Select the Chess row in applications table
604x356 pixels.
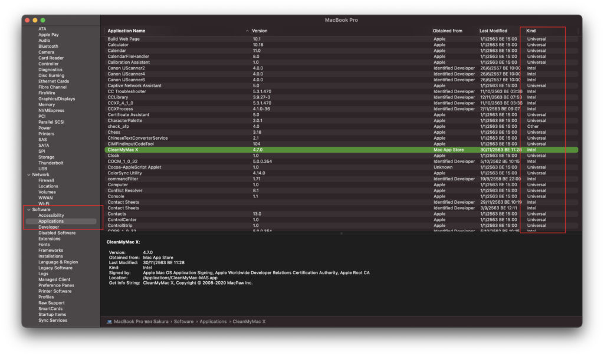click(x=114, y=133)
